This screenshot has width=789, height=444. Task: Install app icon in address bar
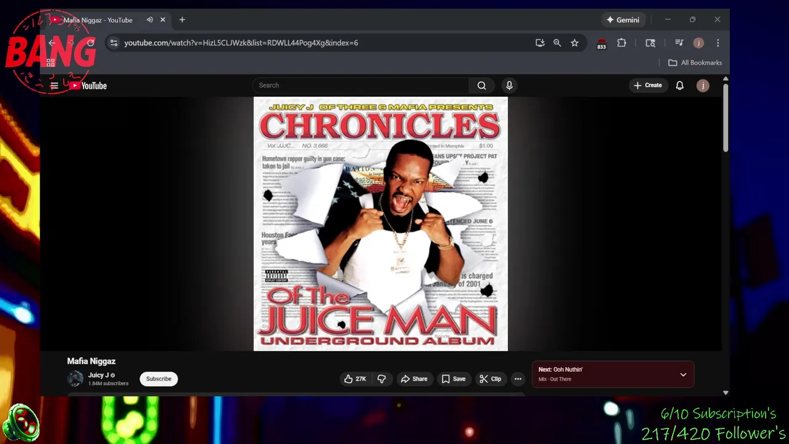point(540,43)
